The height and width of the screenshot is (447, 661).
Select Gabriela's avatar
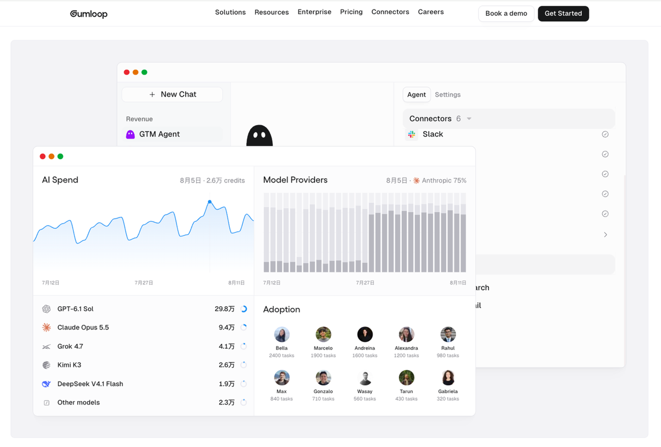pos(448,378)
